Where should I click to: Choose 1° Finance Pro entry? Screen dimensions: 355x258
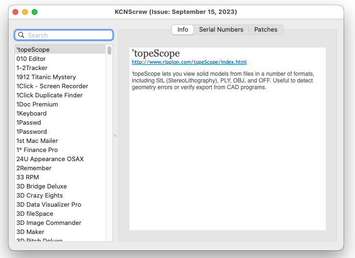click(x=60, y=150)
